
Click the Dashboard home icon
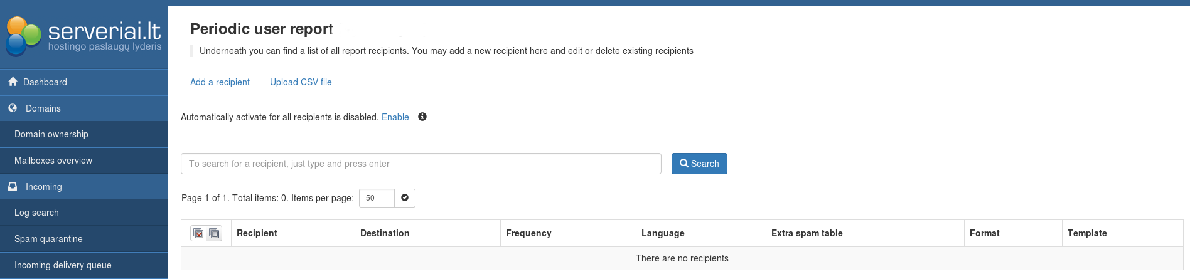(13, 82)
